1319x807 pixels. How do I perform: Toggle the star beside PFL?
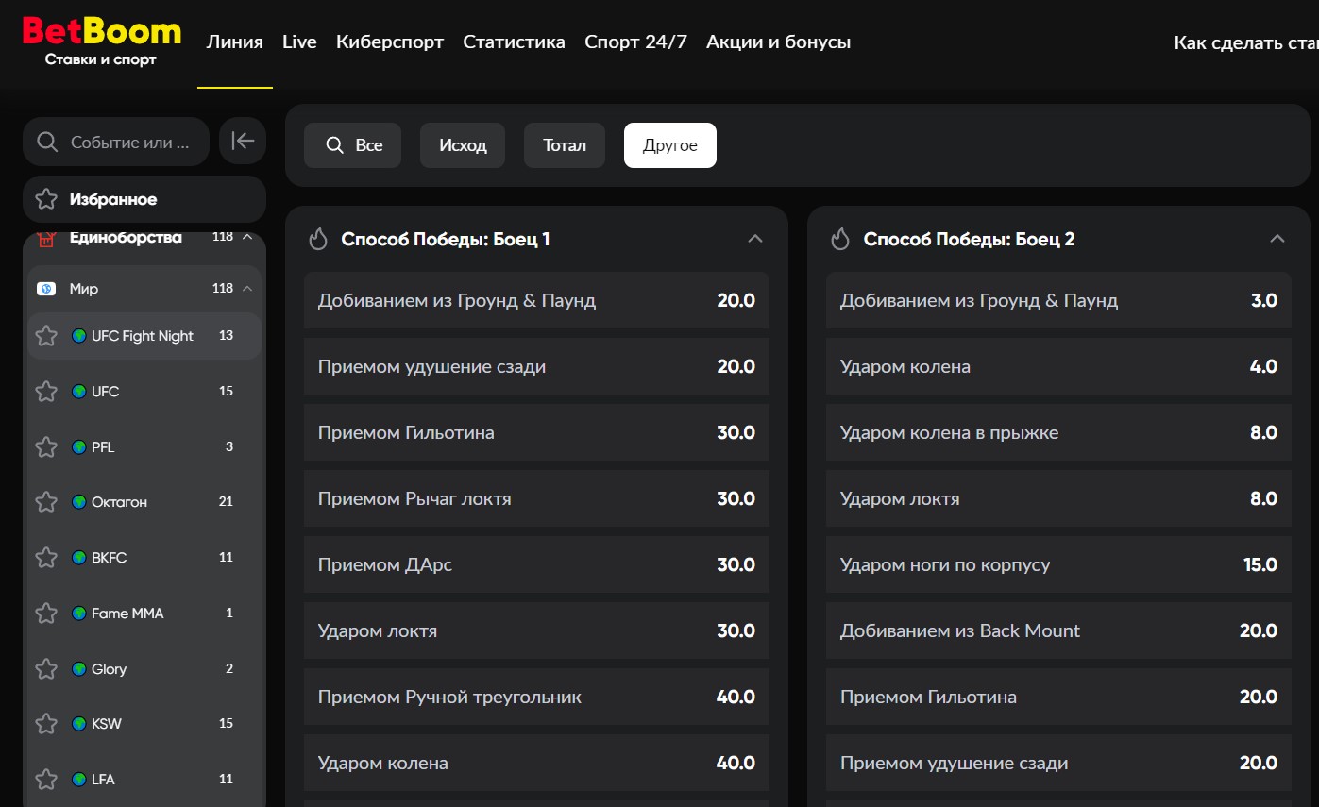45,447
